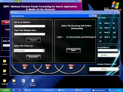Maximize the Router window

click(x=116, y=13)
